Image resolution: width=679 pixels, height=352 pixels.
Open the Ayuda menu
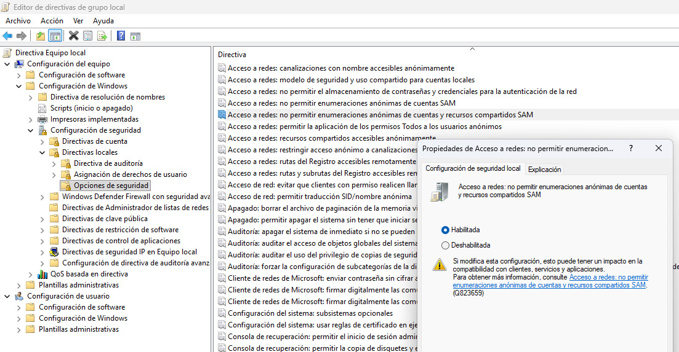pyautogui.click(x=103, y=21)
